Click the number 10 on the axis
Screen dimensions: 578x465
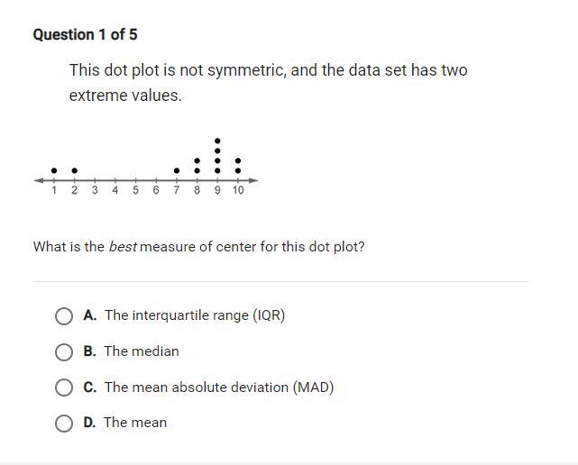pos(238,190)
